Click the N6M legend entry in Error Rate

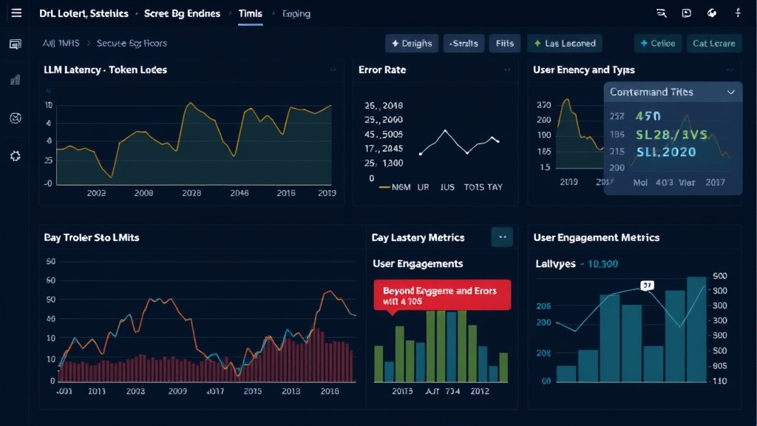tap(395, 187)
